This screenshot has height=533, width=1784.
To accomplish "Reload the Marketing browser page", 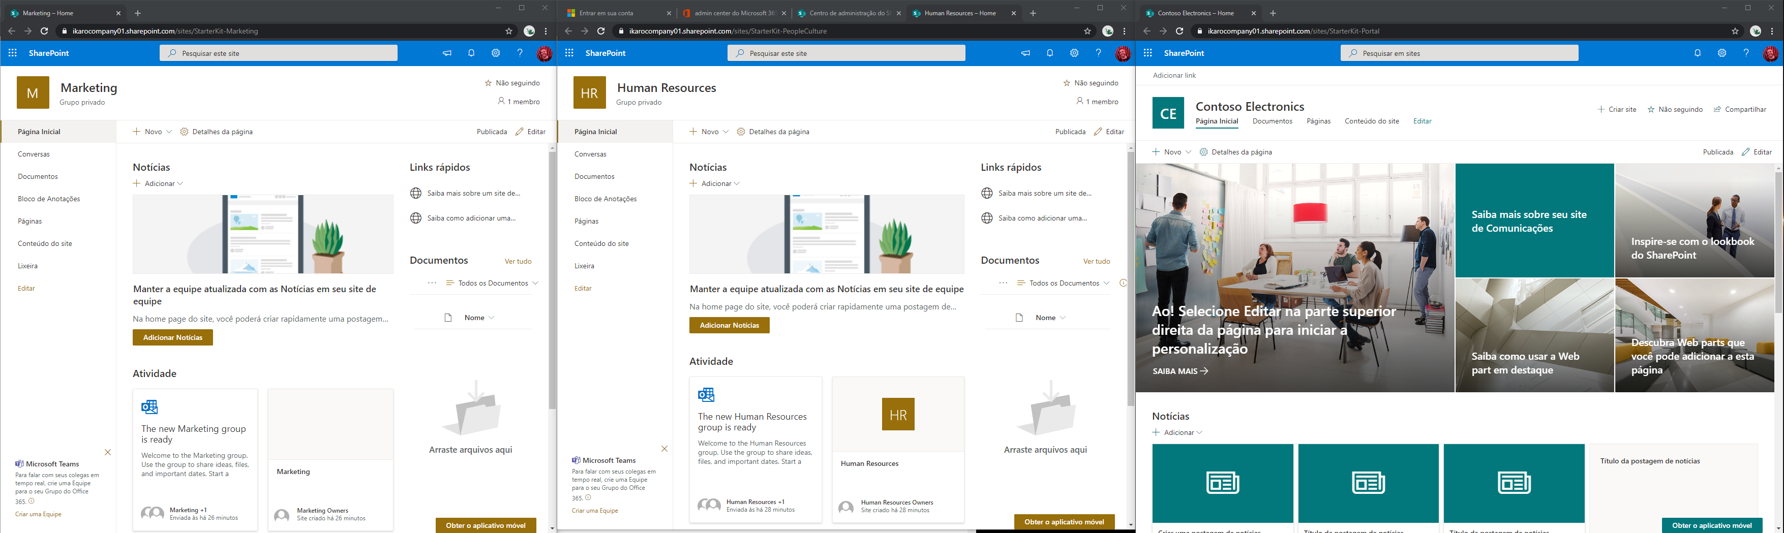I will pyautogui.click(x=44, y=31).
